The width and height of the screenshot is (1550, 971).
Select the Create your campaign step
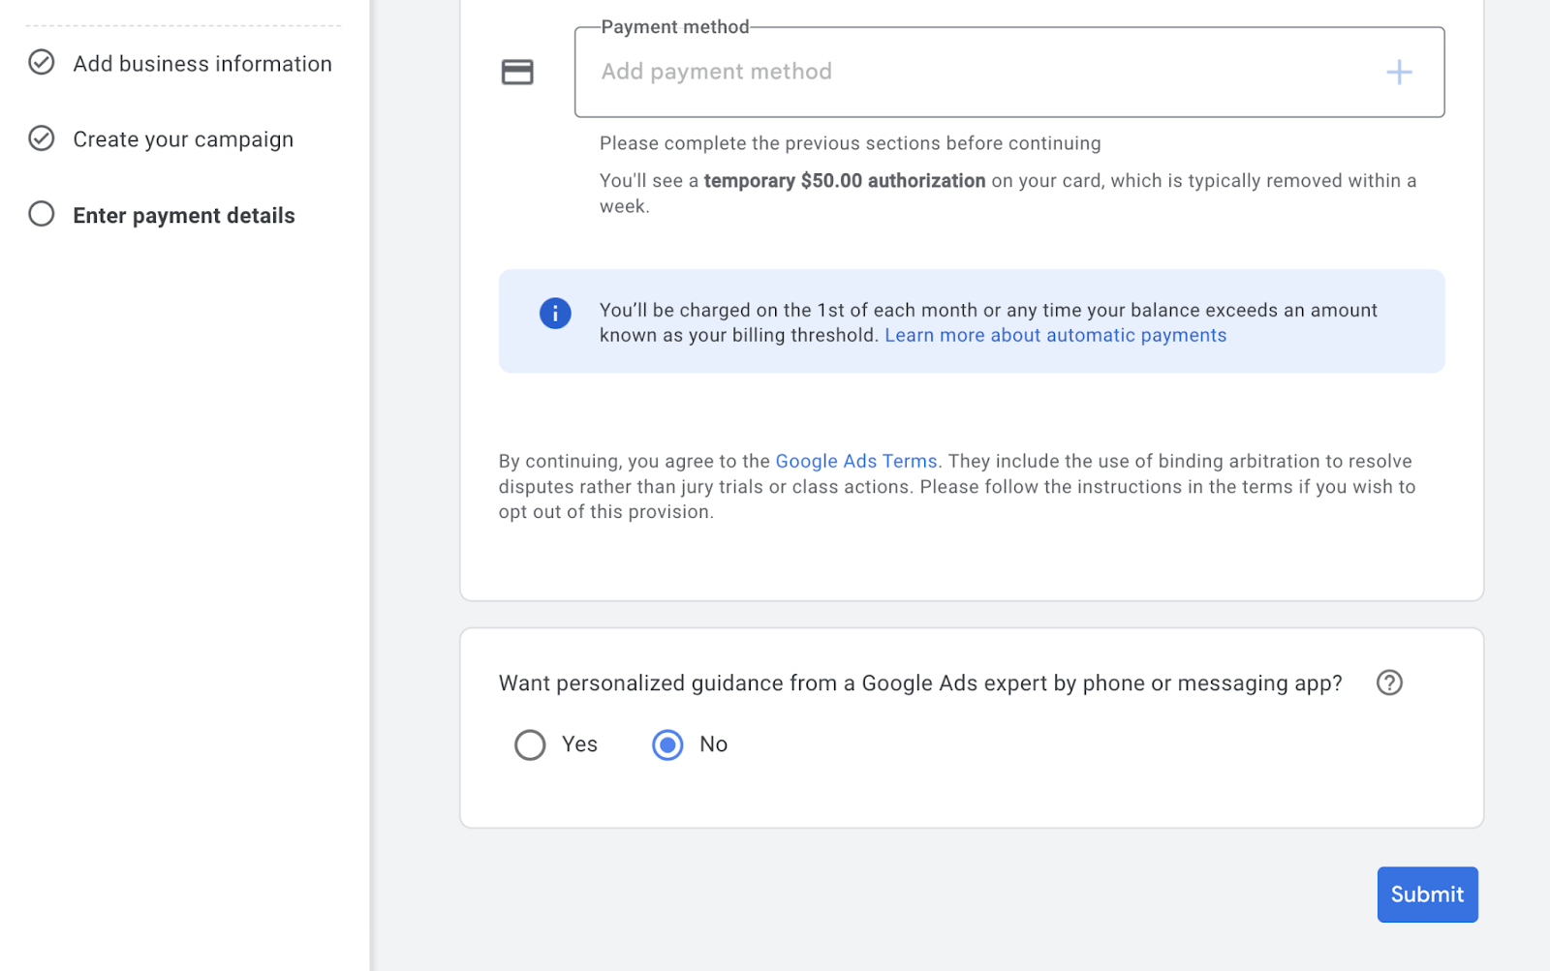(x=182, y=138)
